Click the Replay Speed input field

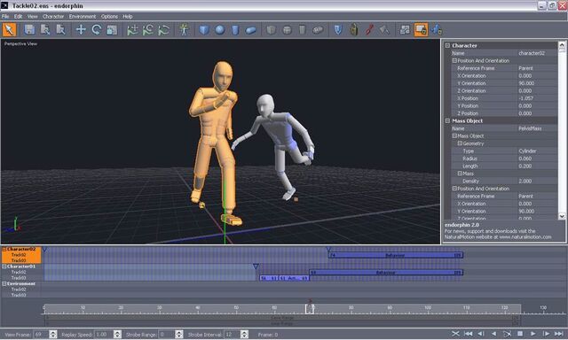(104, 335)
